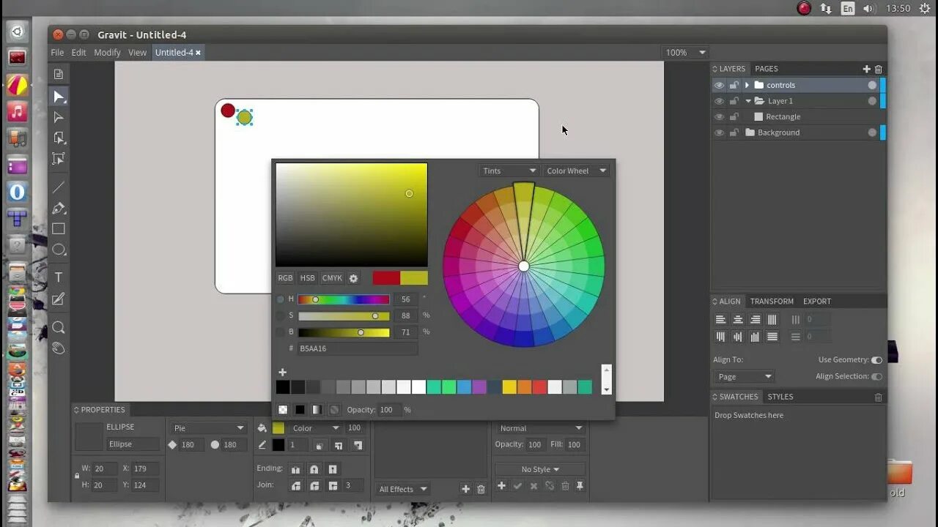Toggle the Align Selection switch
Image resolution: width=938 pixels, height=527 pixels.
pos(876,376)
